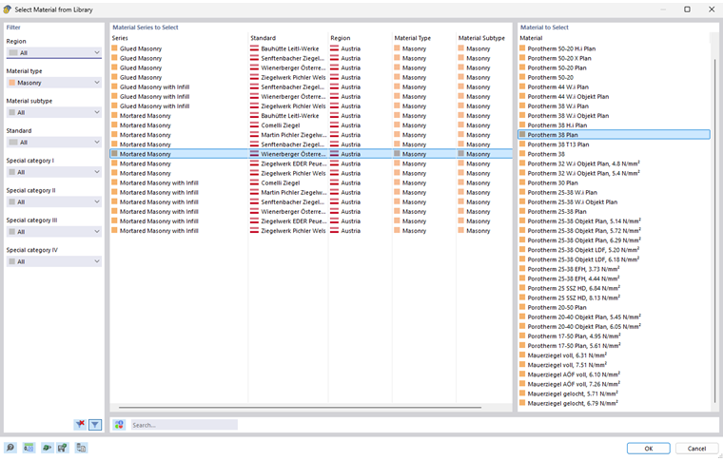This screenshot has height=461, width=723.
Task: Select Mortared Masonry series by Martin Pichler Ziegelw...
Action: pyautogui.click(x=311, y=135)
